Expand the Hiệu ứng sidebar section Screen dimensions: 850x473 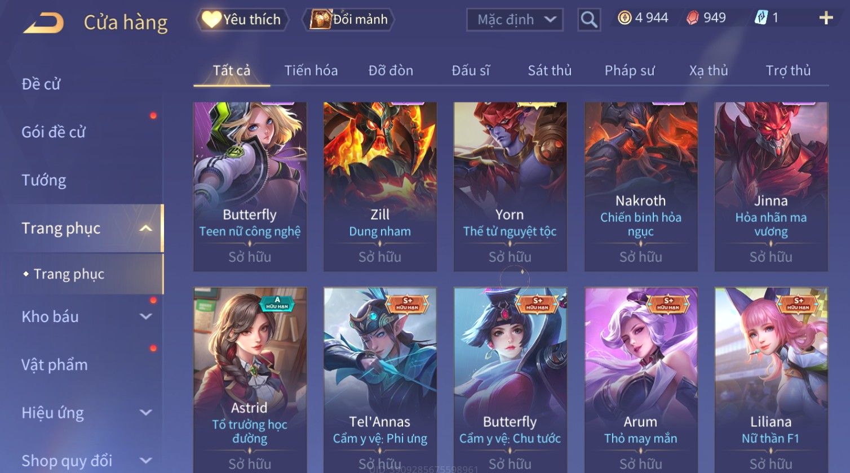145,413
